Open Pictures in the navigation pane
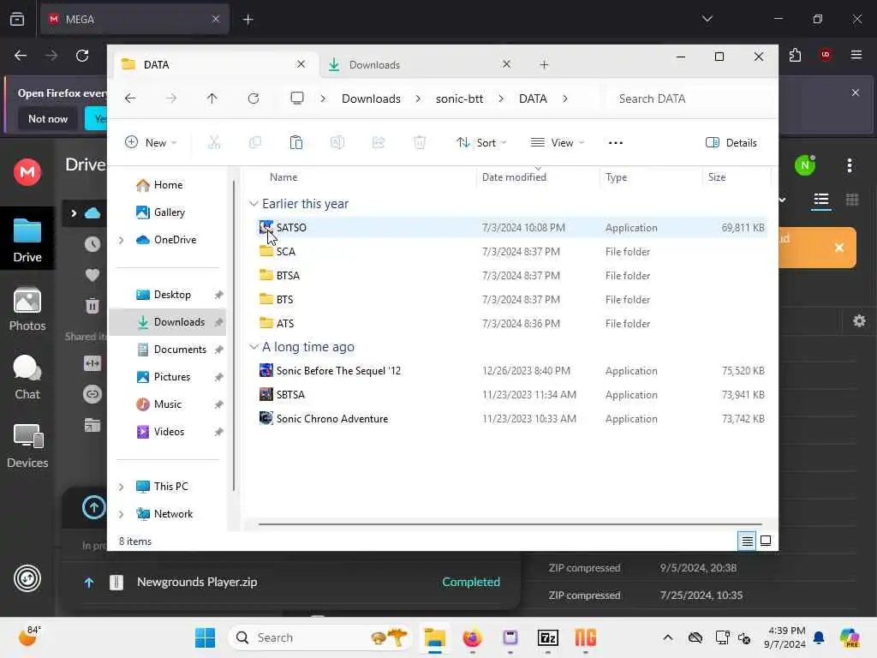This screenshot has height=658, width=877. 171,377
